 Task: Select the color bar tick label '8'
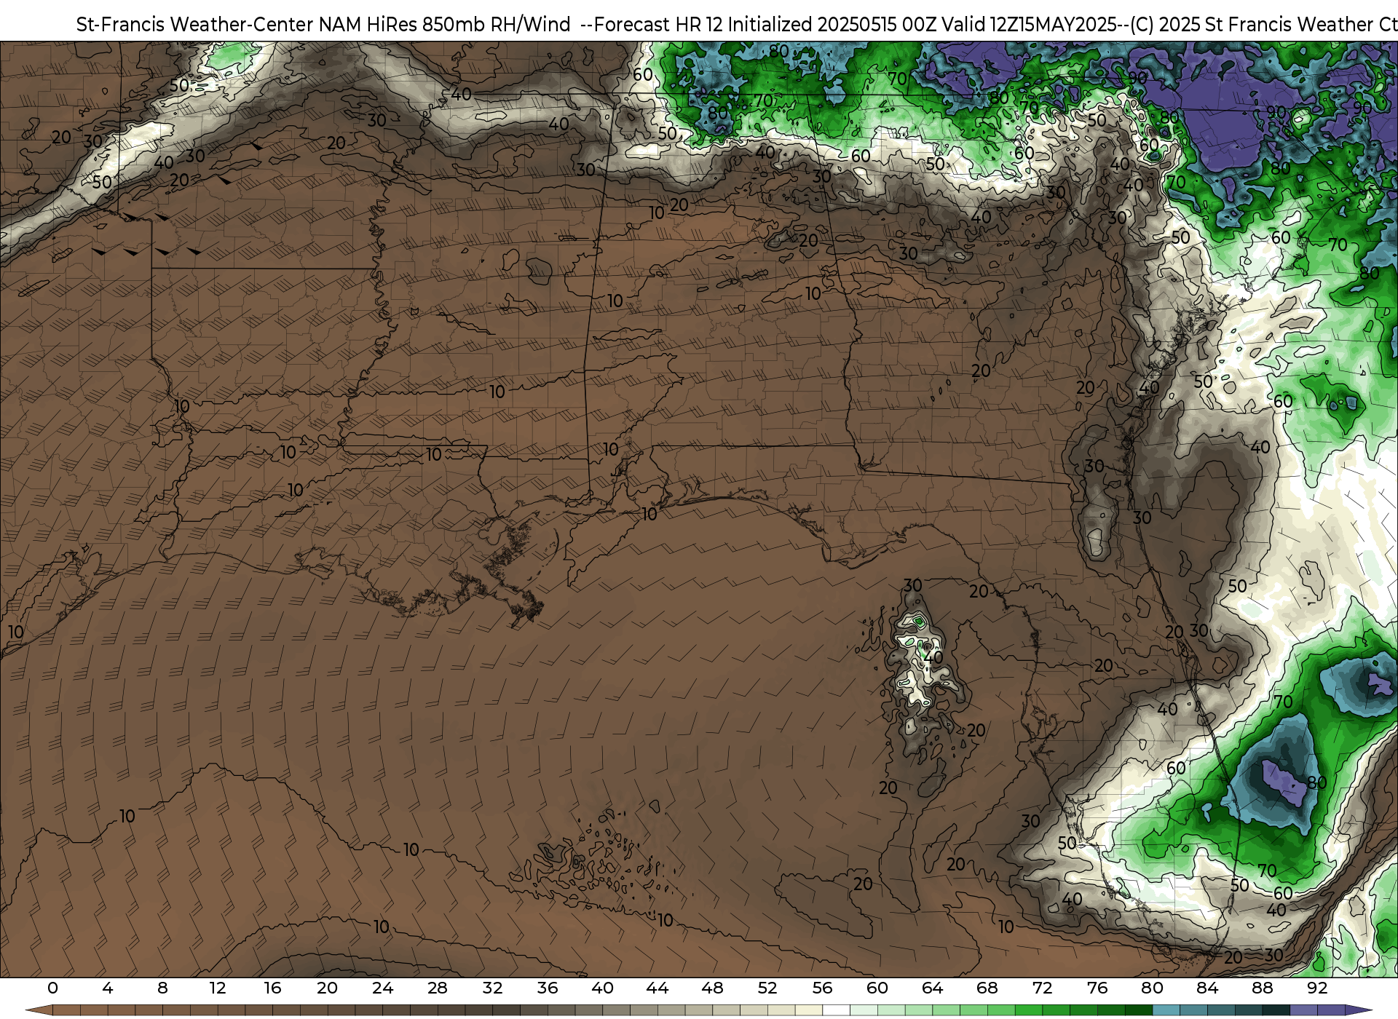162,988
